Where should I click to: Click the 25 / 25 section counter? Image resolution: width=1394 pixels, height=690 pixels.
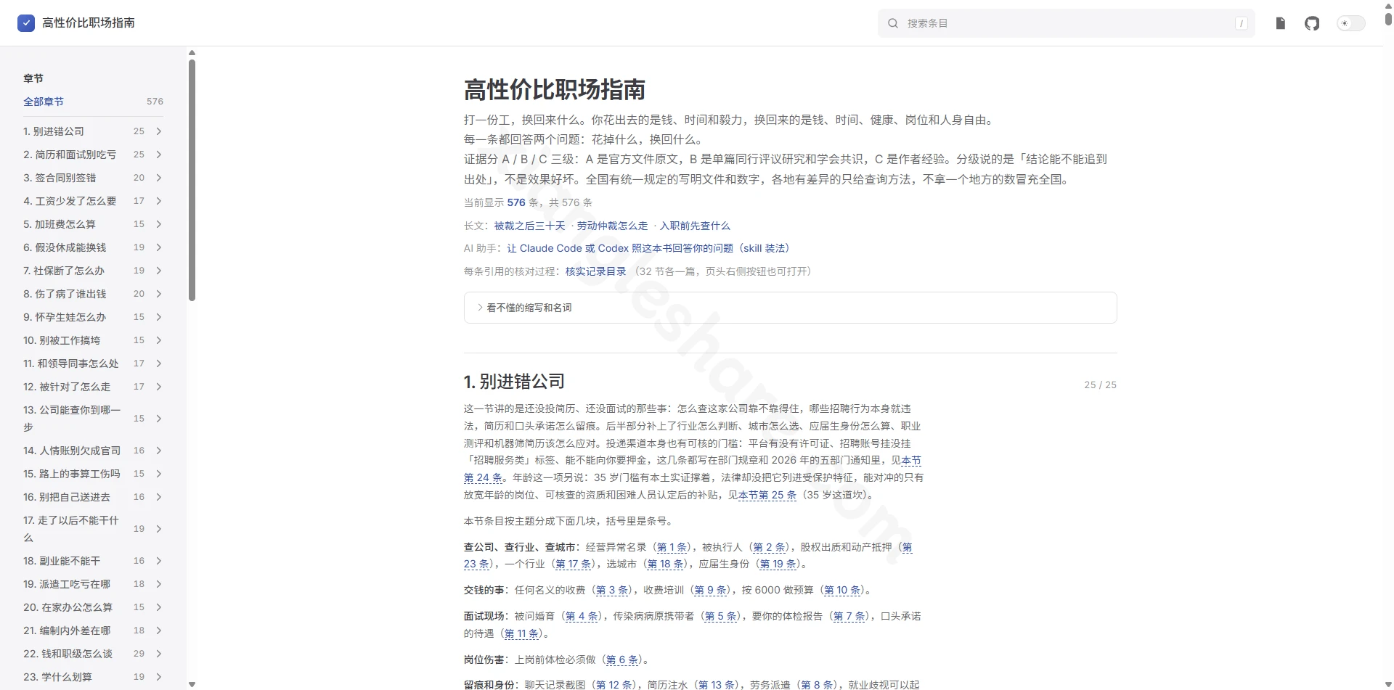coord(1100,385)
